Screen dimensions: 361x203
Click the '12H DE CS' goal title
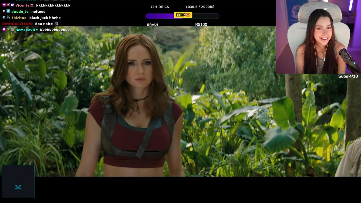point(160,7)
